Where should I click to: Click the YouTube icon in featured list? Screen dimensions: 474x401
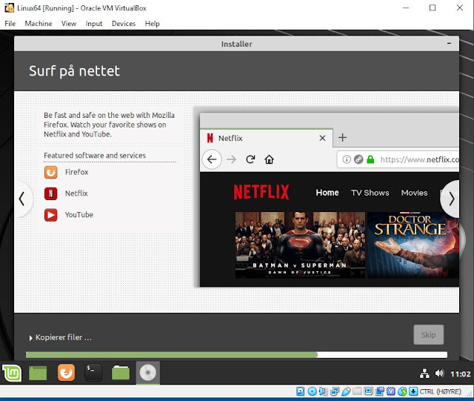[51, 215]
